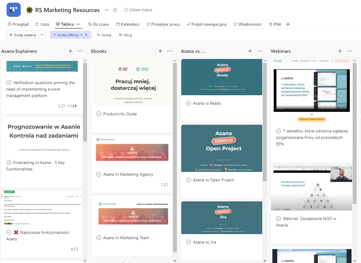This screenshot has width=361, height=263.
Task: Open Asana vs. column options menu
Action: [260, 51]
